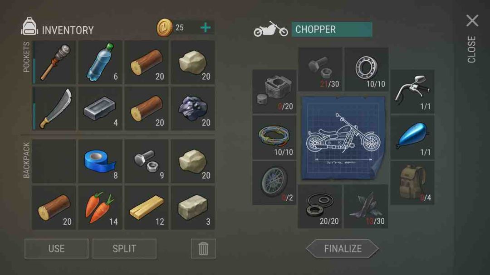Image resolution: width=490 pixels, height=275 pixels.
Task: Click the green plus to add coins
Action: pyautogui.click(x=206, y=28)
